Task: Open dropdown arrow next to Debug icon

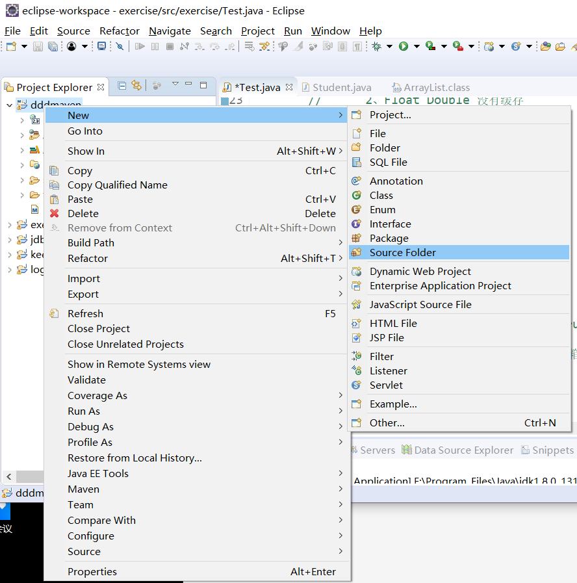Action: (x=390, y=47)
